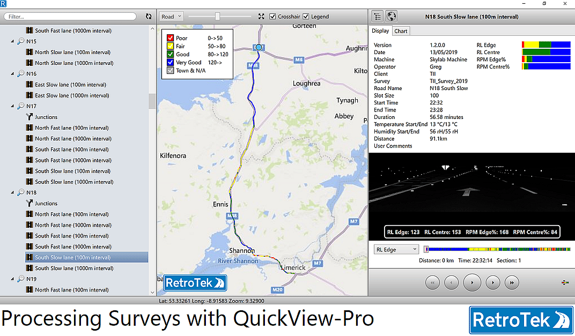Click the blue survey start marker on map

coord(259,47)
